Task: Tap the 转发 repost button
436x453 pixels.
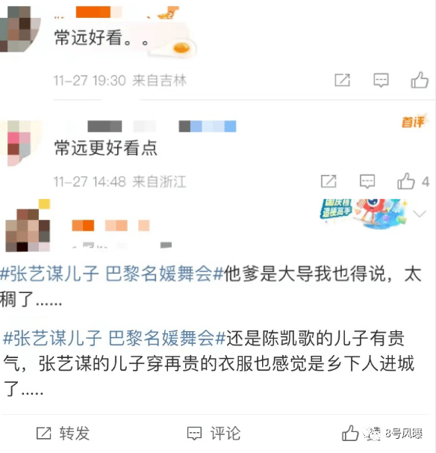Action: pyautogui.click(x=63, y=434)
